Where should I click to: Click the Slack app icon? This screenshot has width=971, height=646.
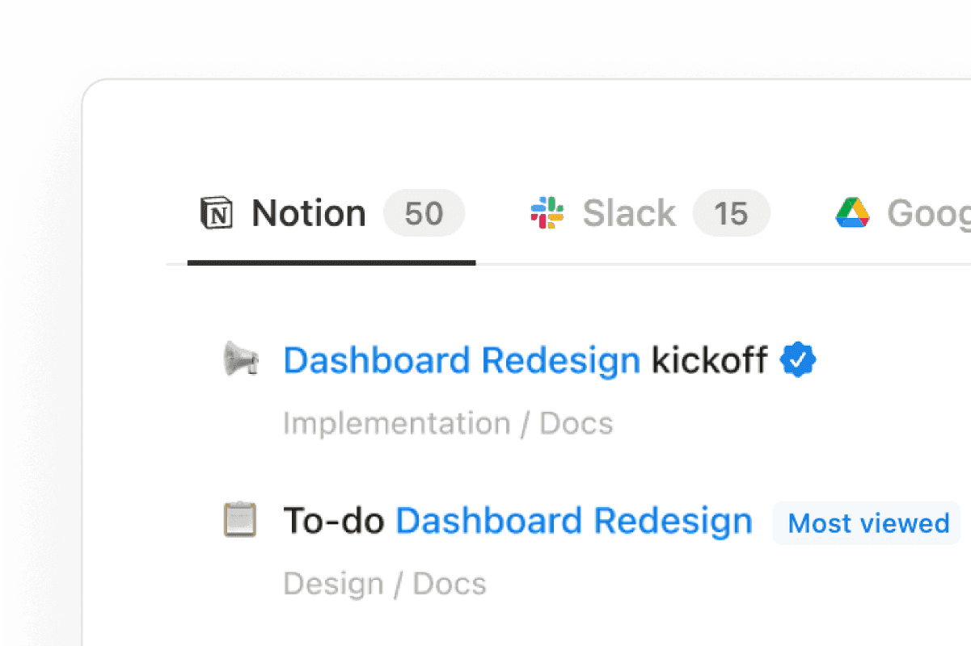pyautogui.click(x=547, y=212)
